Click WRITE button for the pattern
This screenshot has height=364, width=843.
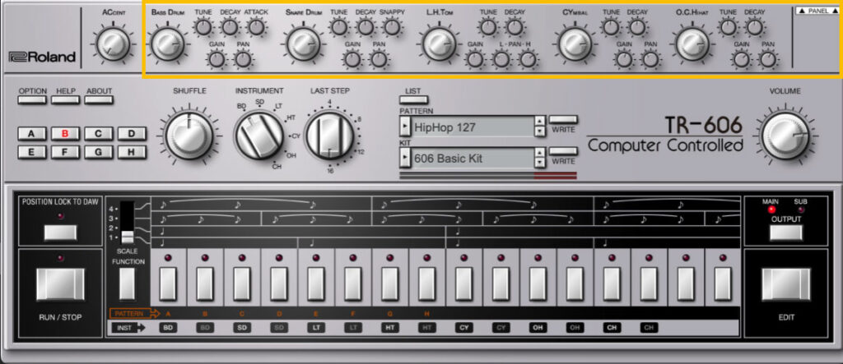563,120
